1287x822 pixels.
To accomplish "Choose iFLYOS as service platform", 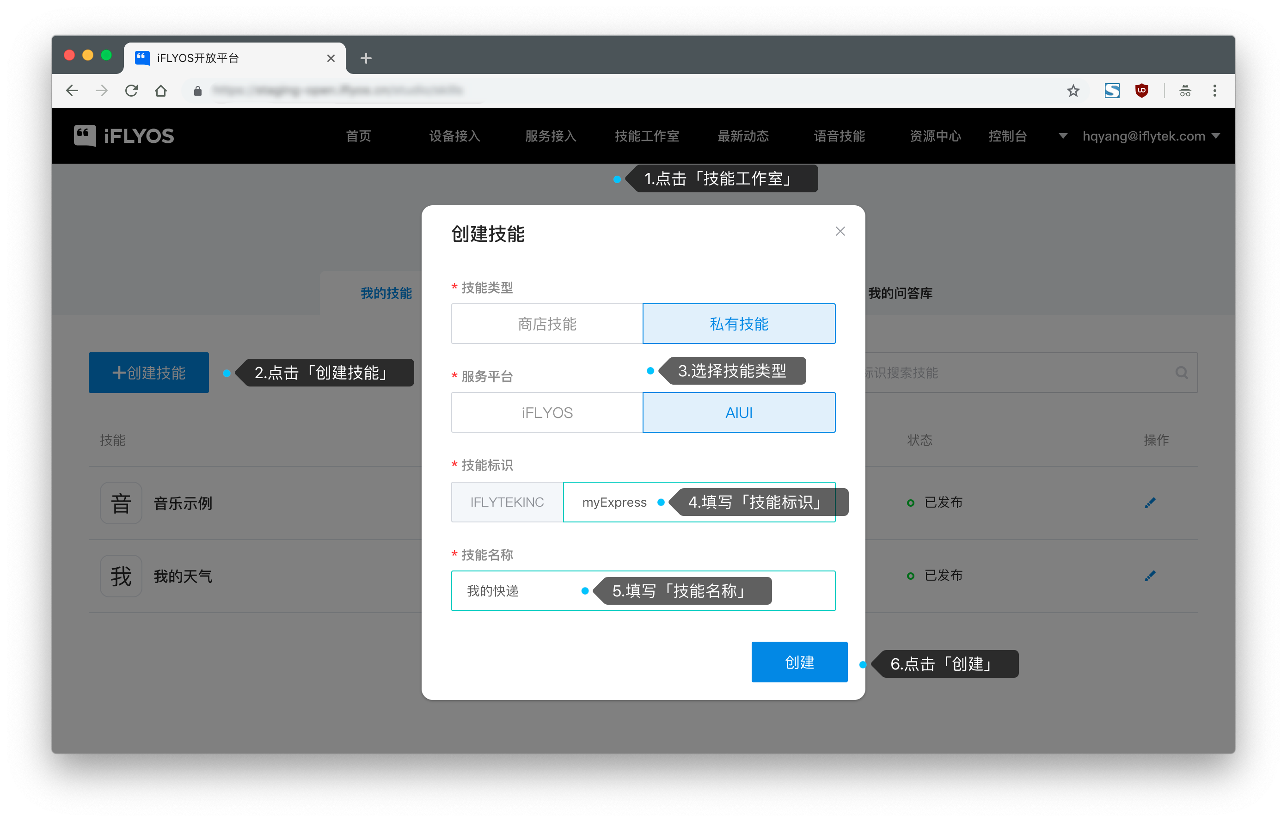I will 547,412.
